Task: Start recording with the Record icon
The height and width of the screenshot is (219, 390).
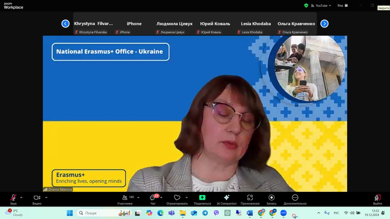Action: 271,198
